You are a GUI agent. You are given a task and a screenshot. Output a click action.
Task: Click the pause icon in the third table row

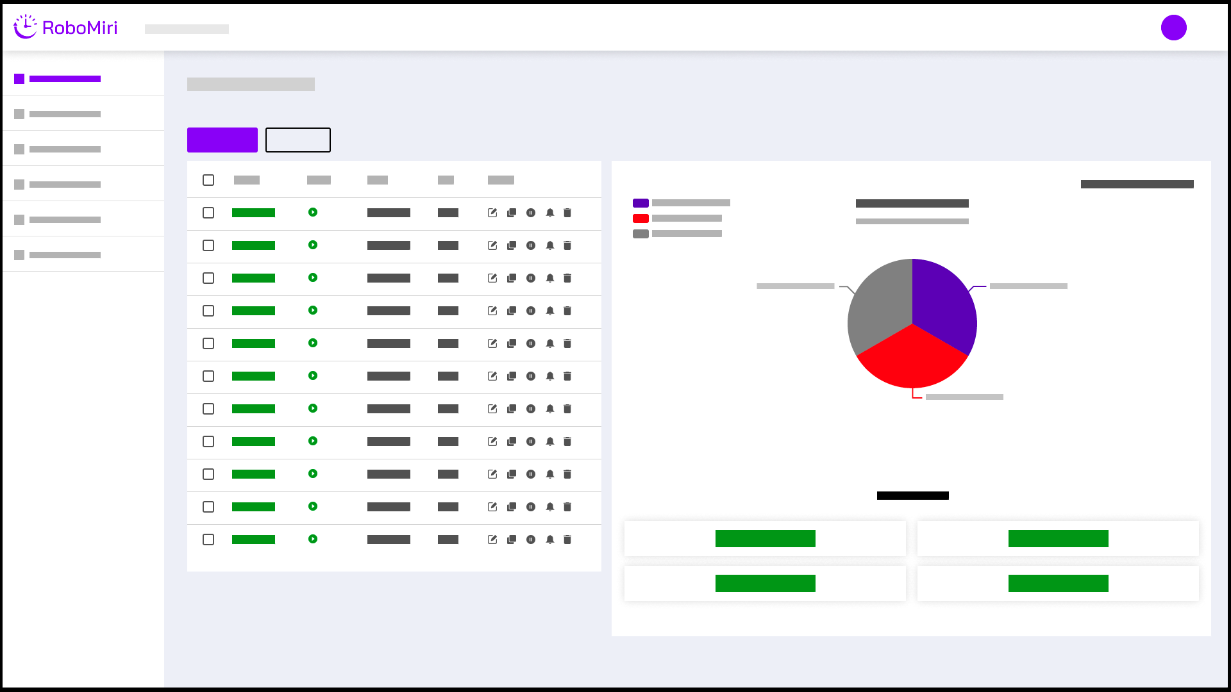531,278
